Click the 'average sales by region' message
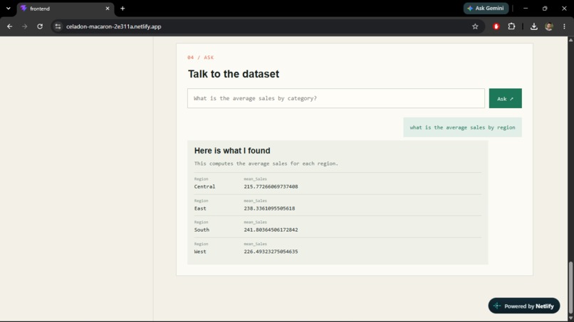 click(462, 127)
